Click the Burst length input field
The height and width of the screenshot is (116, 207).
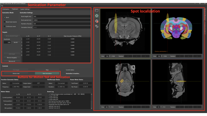point(62,16)
